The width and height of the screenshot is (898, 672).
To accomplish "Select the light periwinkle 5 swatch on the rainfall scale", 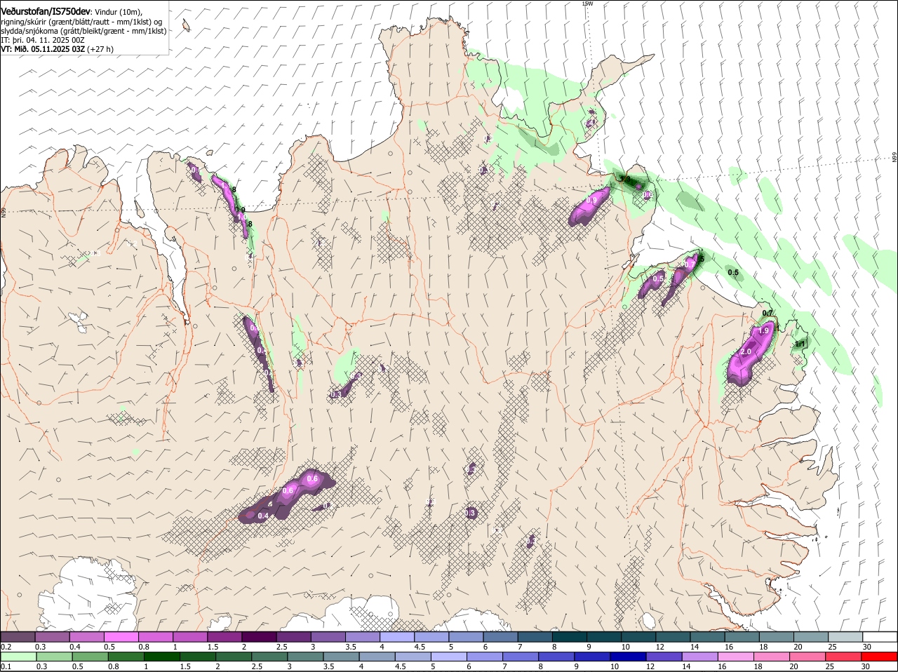I will 448,657.
